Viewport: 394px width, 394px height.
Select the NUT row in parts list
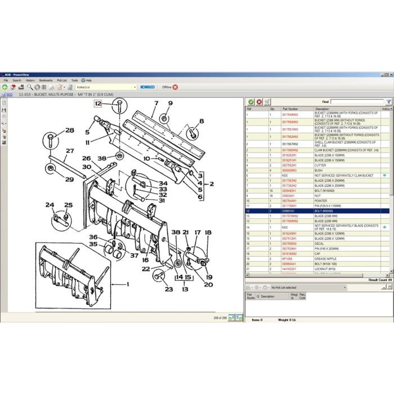pos(317,196)
